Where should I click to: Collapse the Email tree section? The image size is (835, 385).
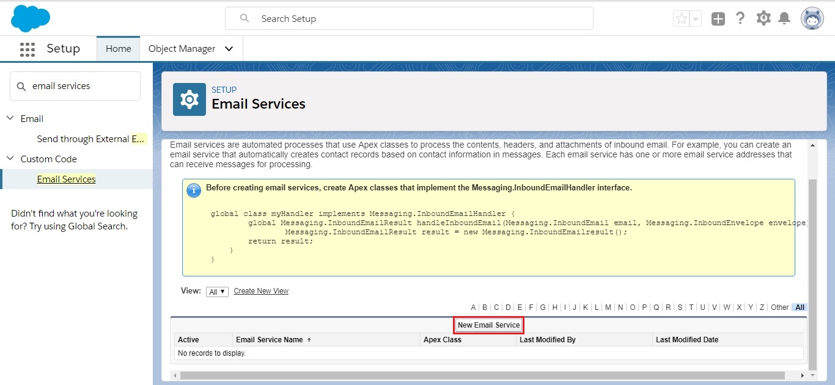pos(10,118)
